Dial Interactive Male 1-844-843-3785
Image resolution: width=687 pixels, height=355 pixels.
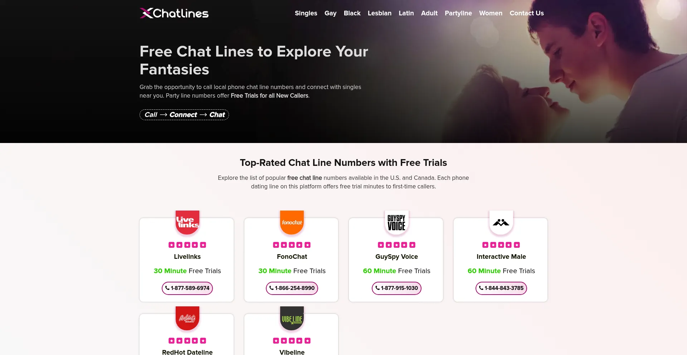pos(501,288)
